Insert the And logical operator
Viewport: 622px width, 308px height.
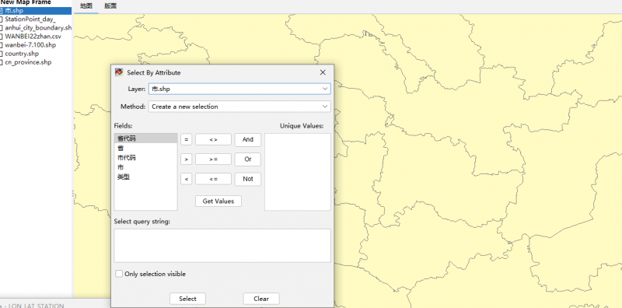point(247,140)
